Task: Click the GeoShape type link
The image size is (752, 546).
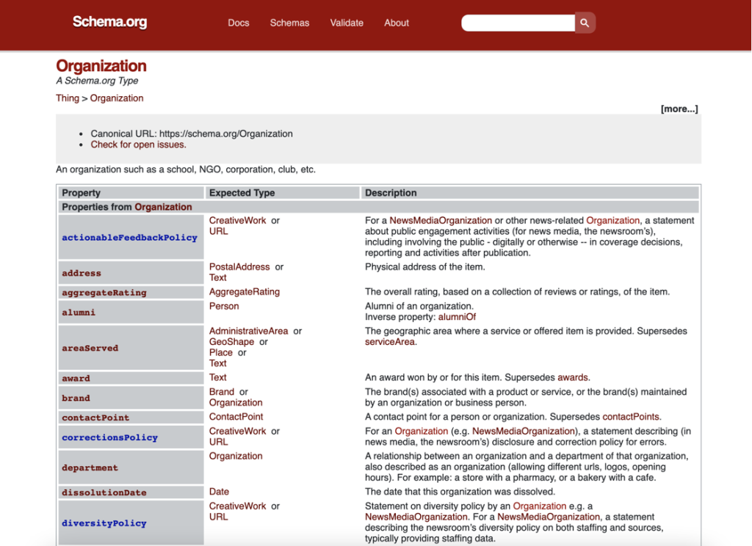Action: click(x=231, y=342)
